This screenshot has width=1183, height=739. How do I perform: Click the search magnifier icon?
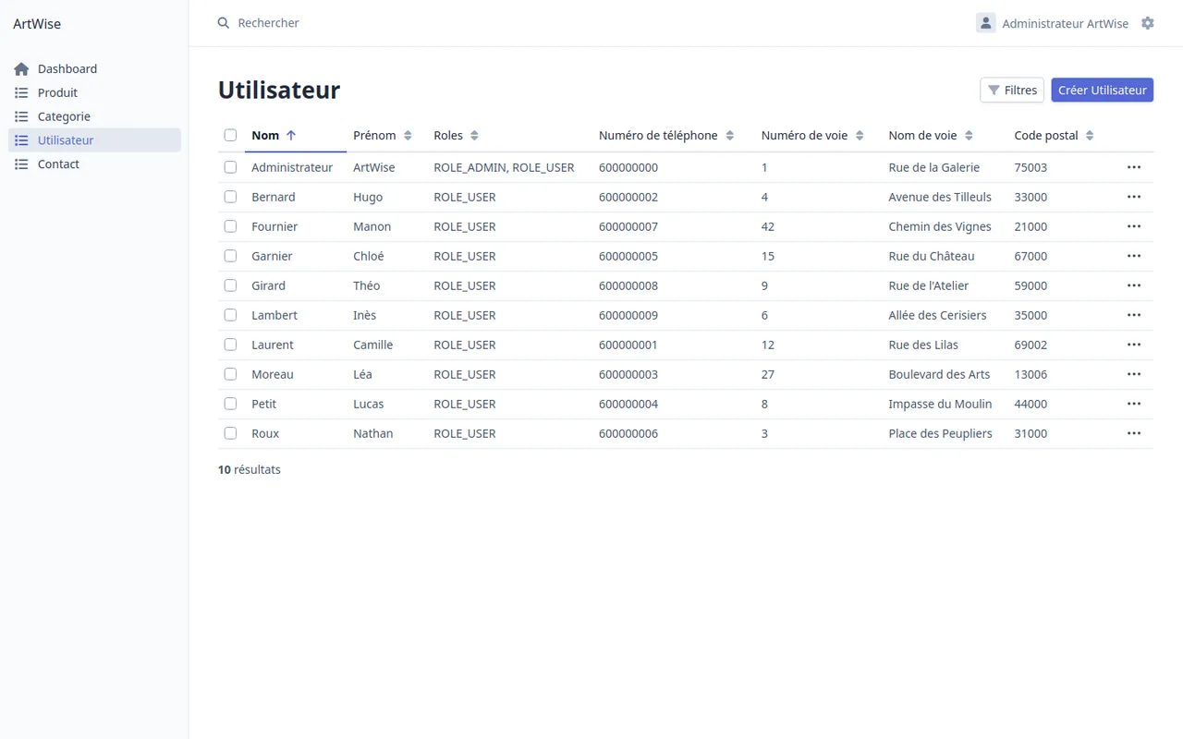[x=224, y=23]
